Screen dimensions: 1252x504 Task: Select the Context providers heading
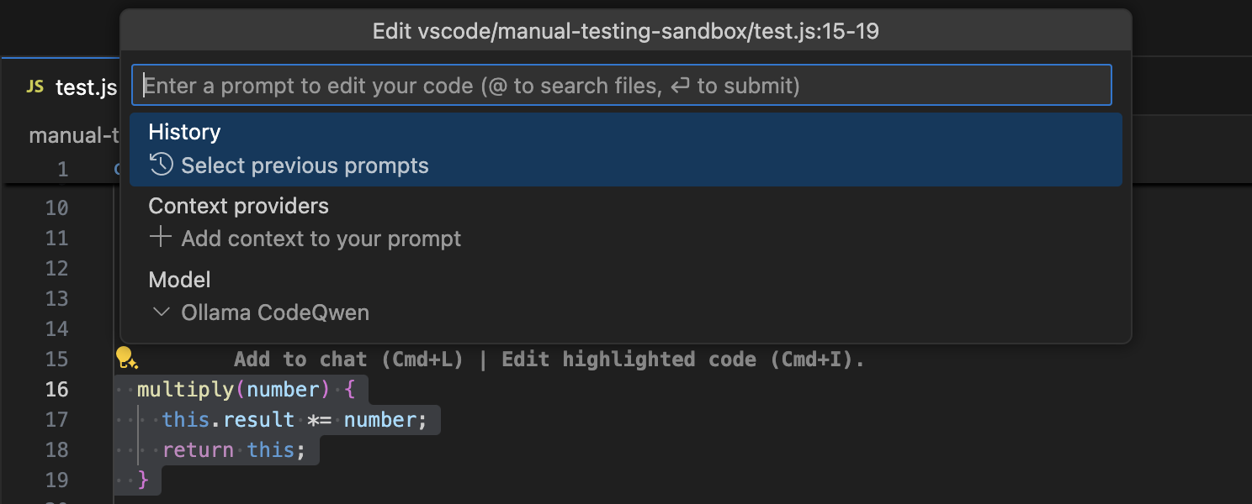point(238,206)
